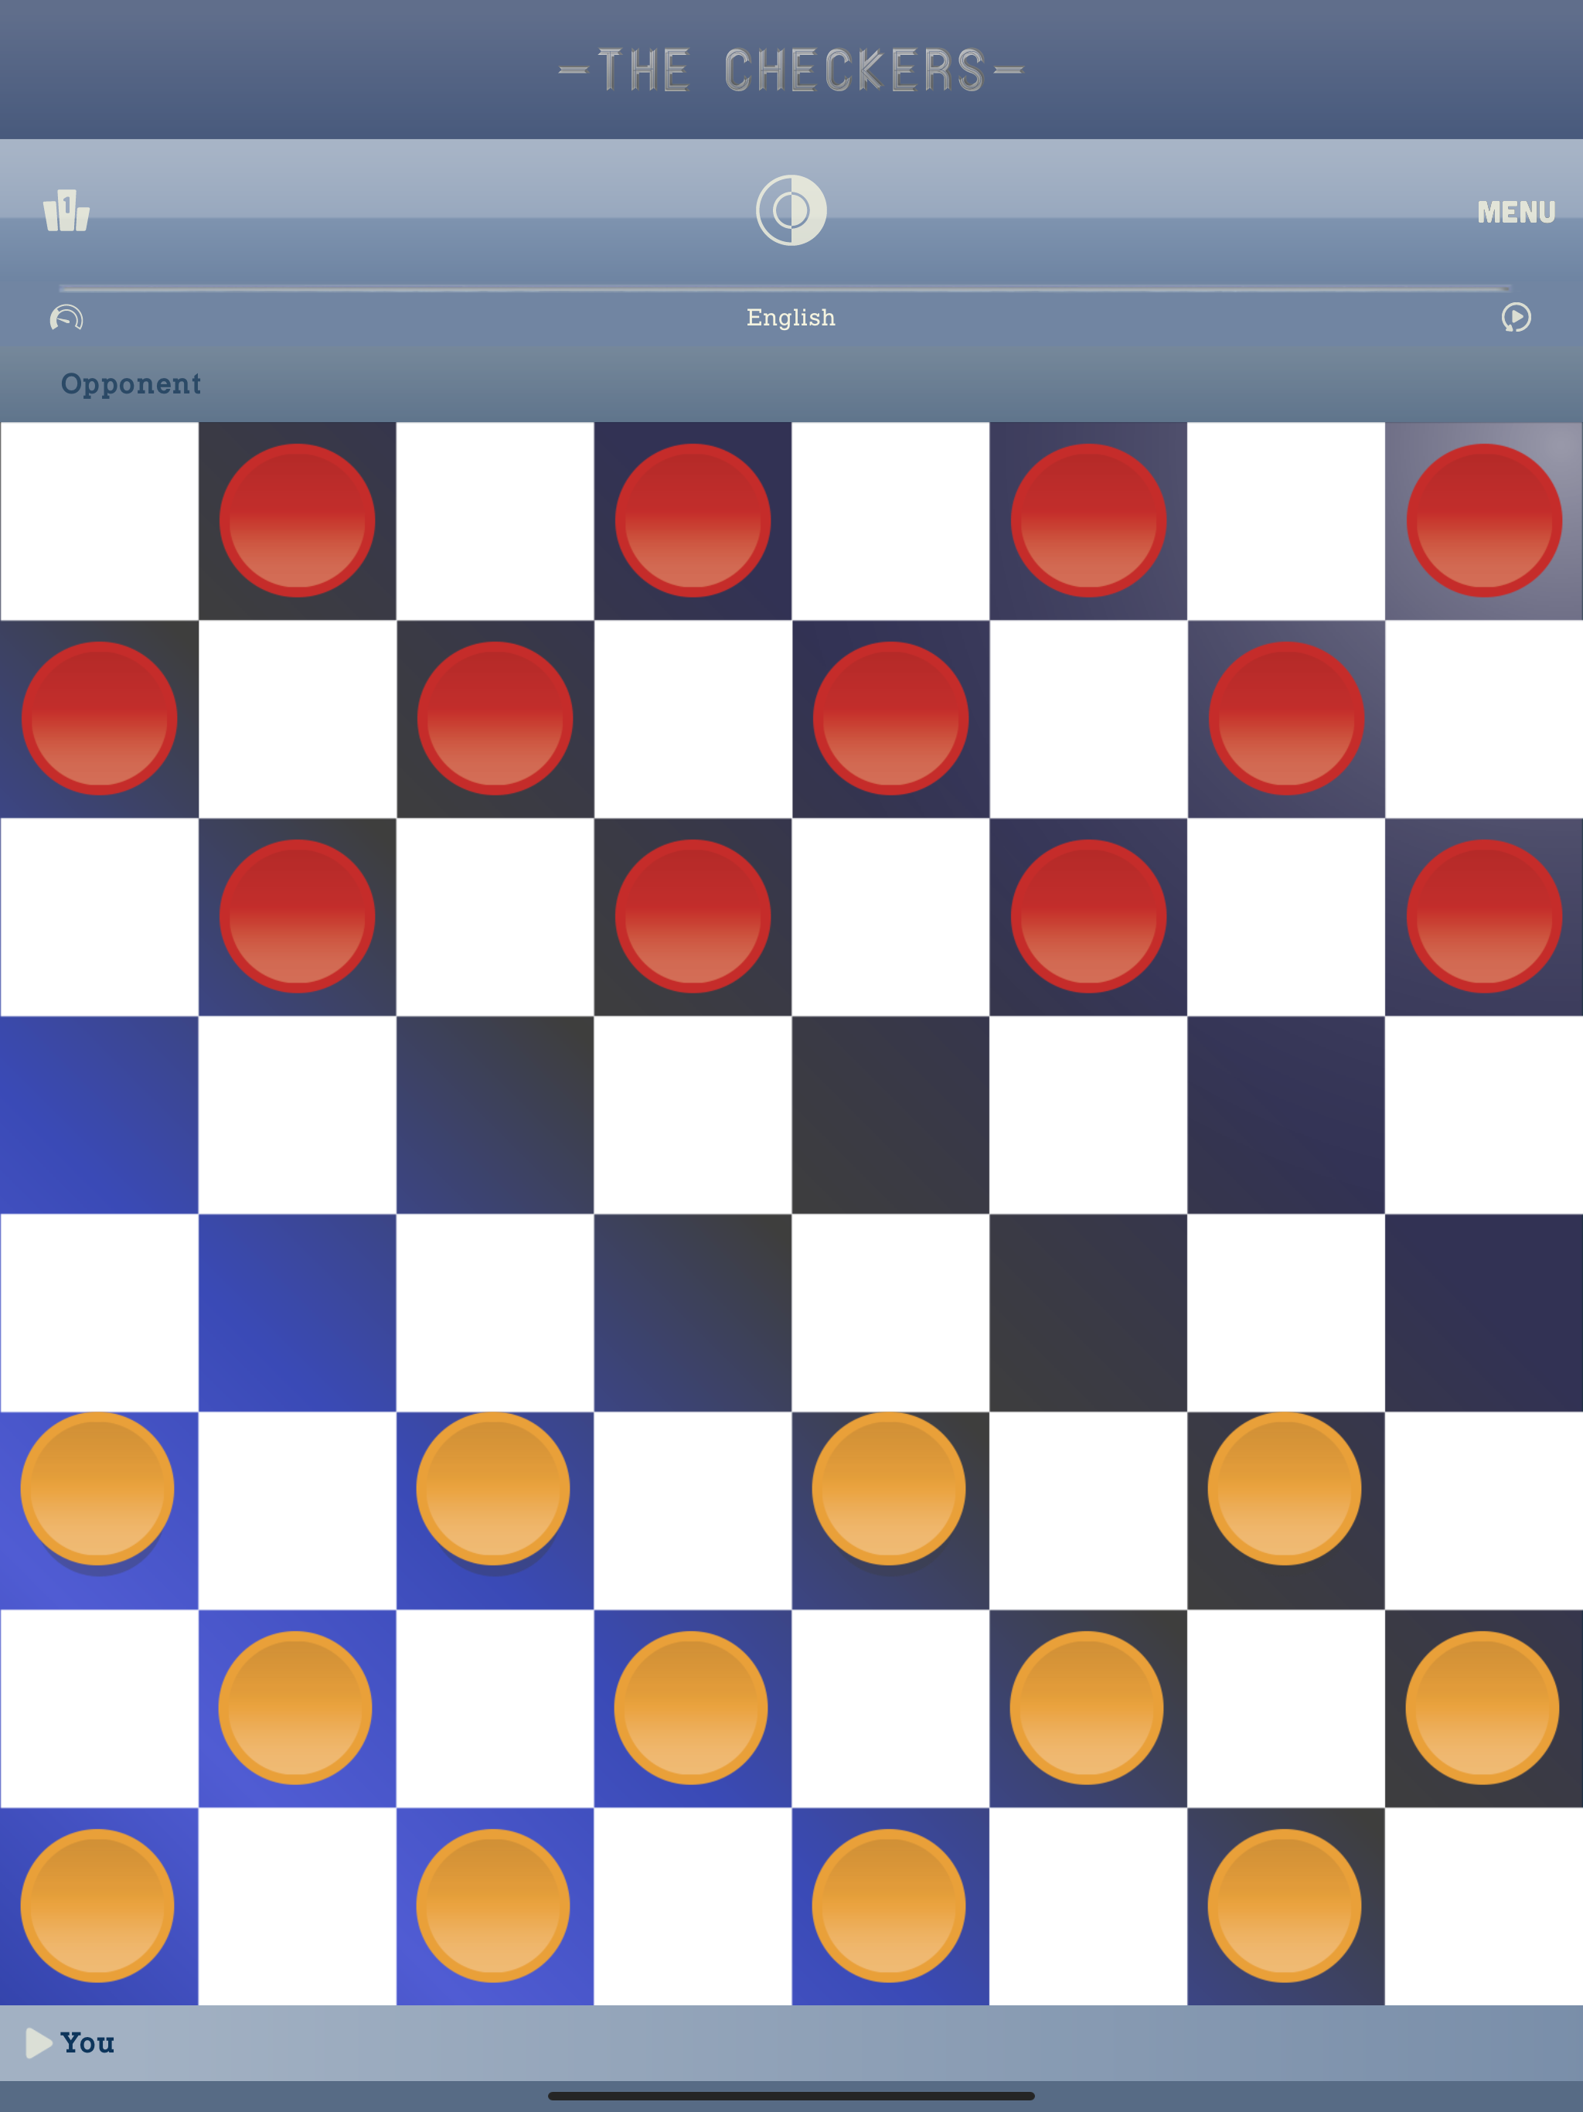
Task: Select orange piece in bottom row, third column
Action: point(492,1906)
